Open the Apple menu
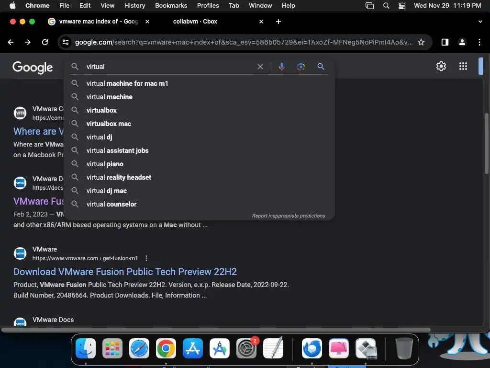Image resolution: width=490 pixels, height=368 pixels. [12, 5]
